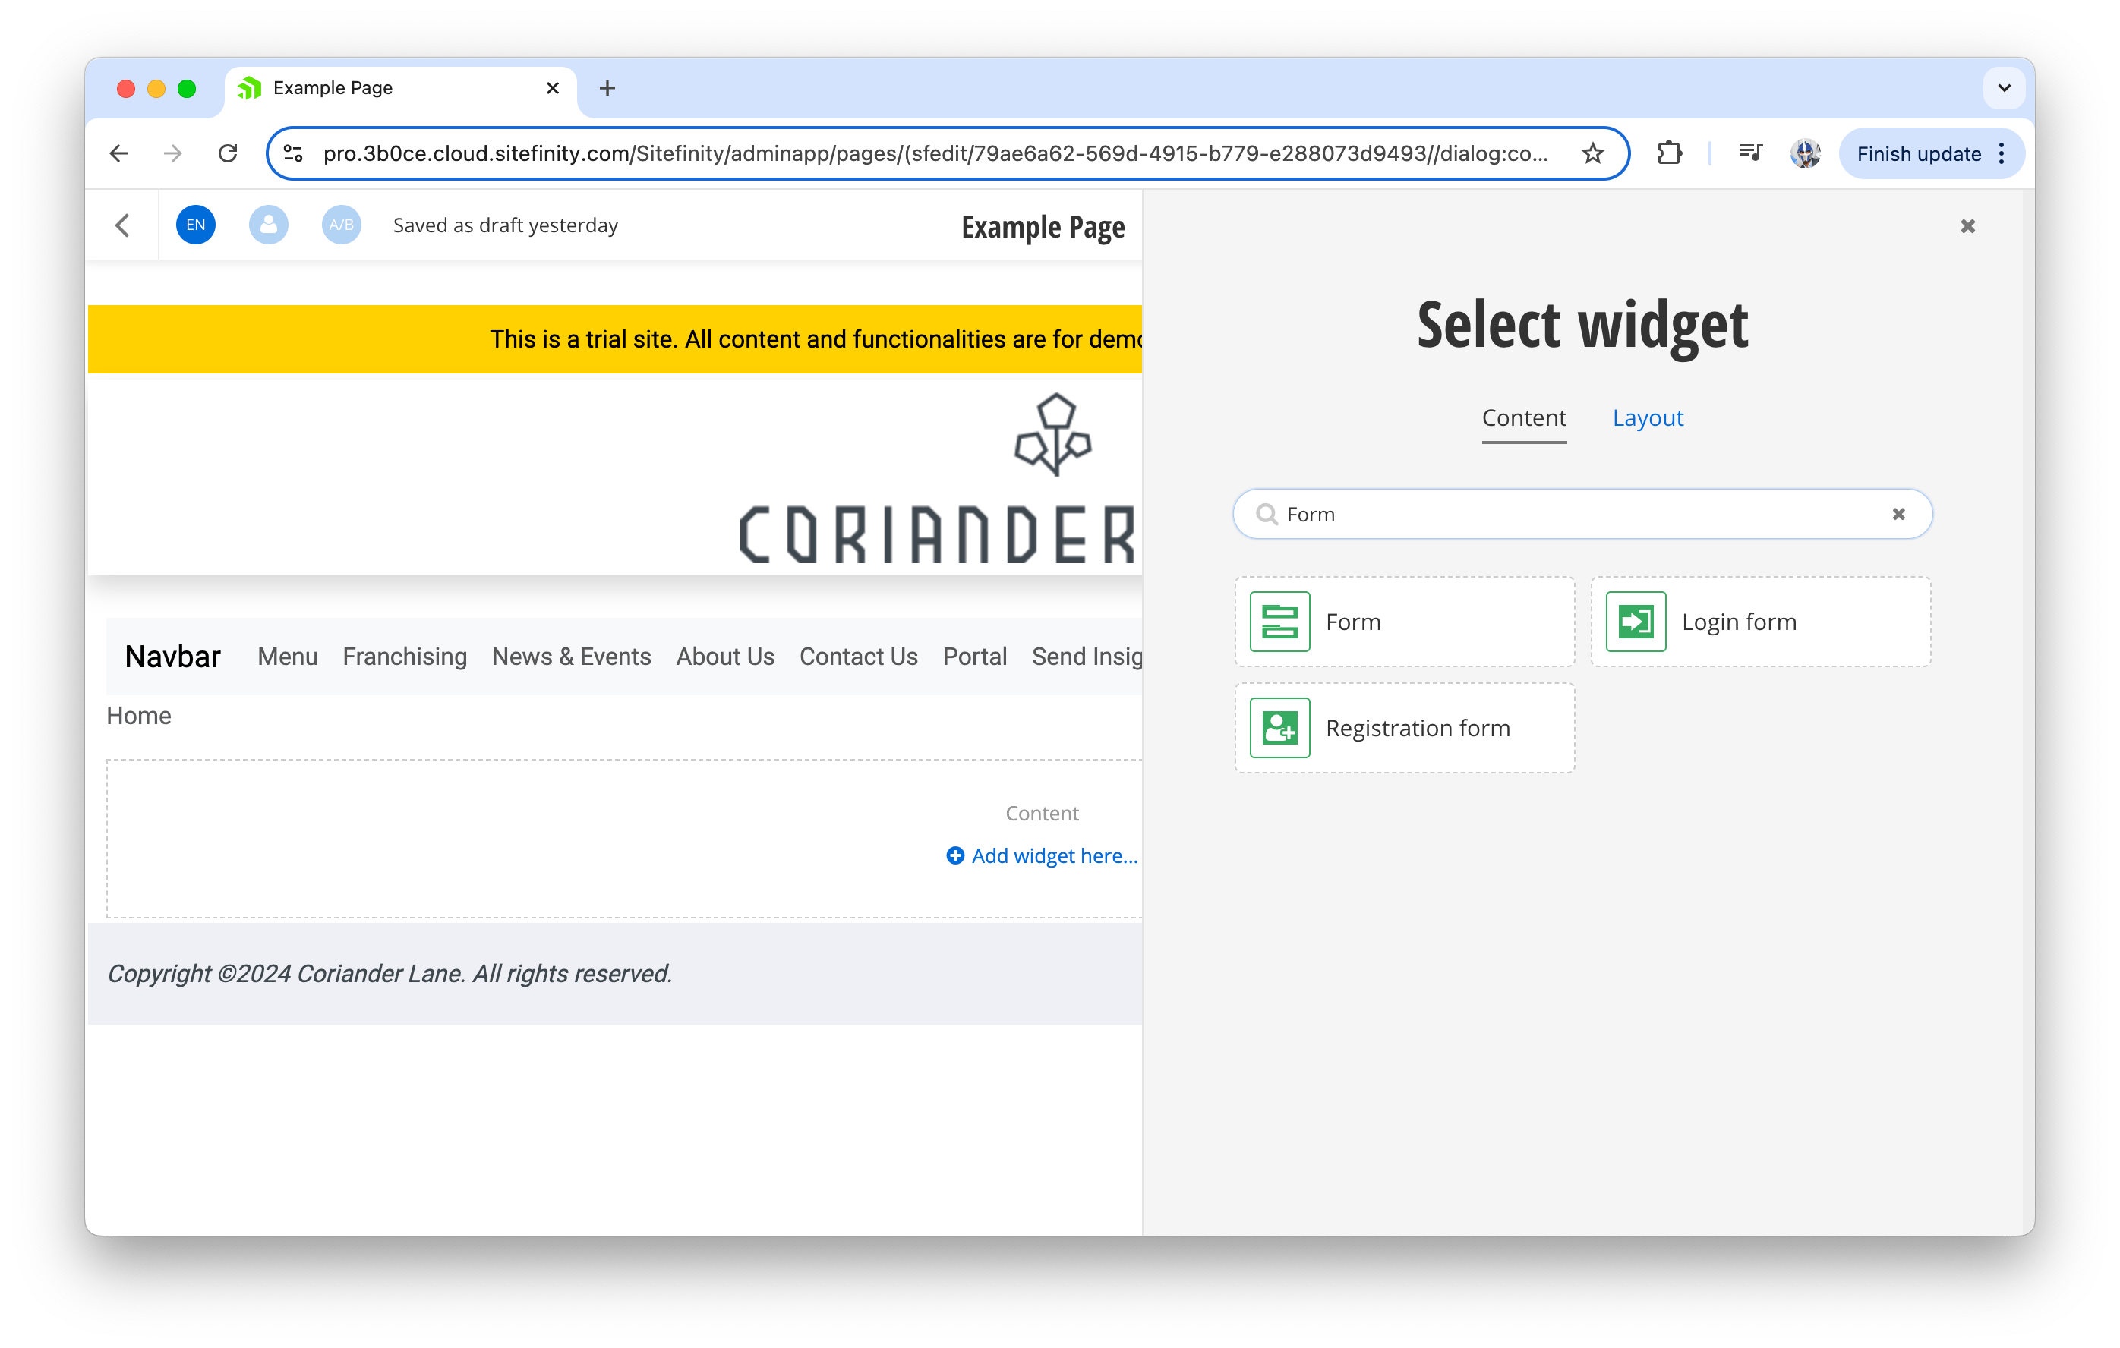Image resolution: width=2120 pixels, height=1348 pixels.
Task: Go back using the page editor chevron
Action: (x=122, y=225)
